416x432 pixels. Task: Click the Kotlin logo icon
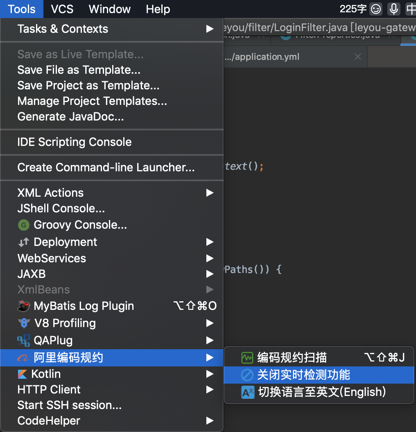(x=22, y=374)
